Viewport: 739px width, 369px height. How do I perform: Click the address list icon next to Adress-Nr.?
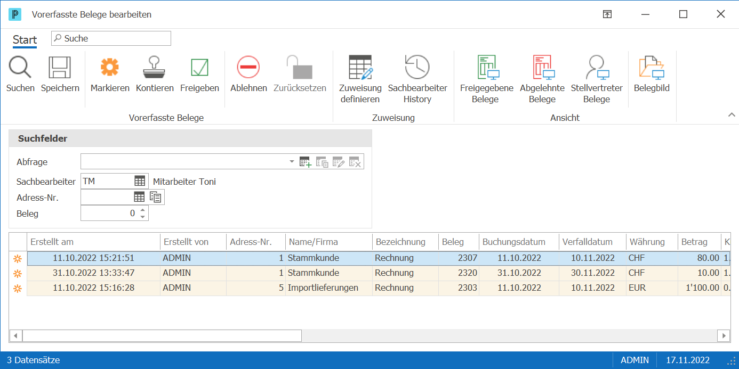coord(155,197)
